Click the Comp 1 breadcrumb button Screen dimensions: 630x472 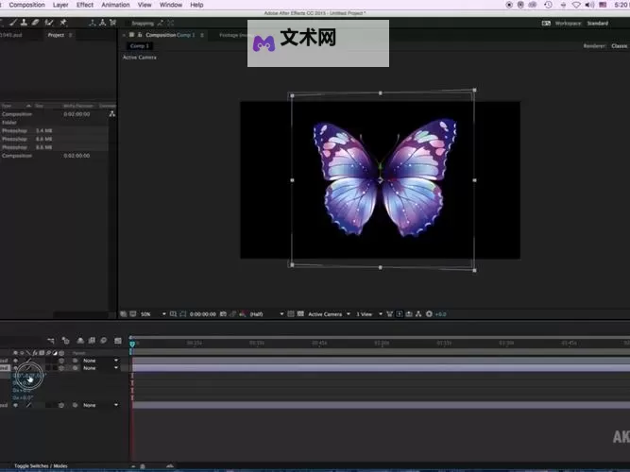(x=140, y=46)
